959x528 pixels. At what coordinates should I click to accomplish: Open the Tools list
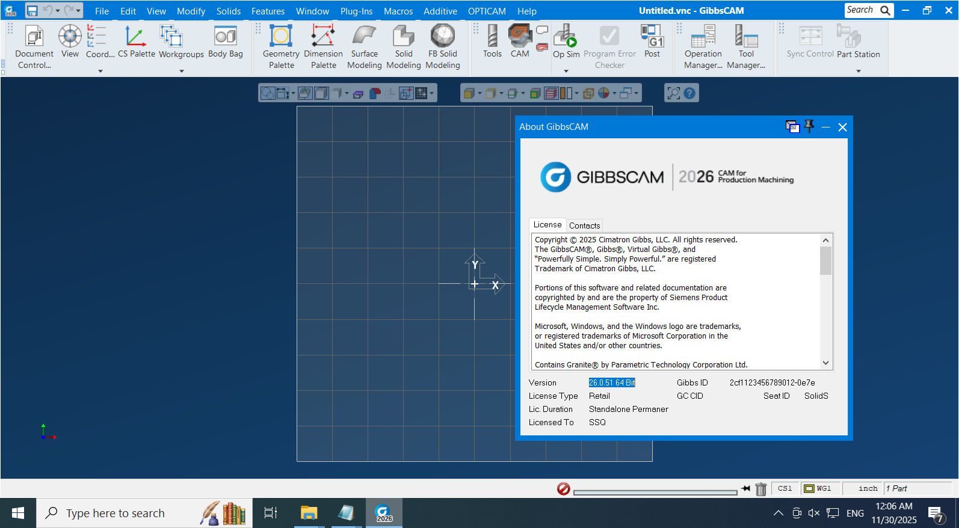pyautogui.click(x=492, y=41)
